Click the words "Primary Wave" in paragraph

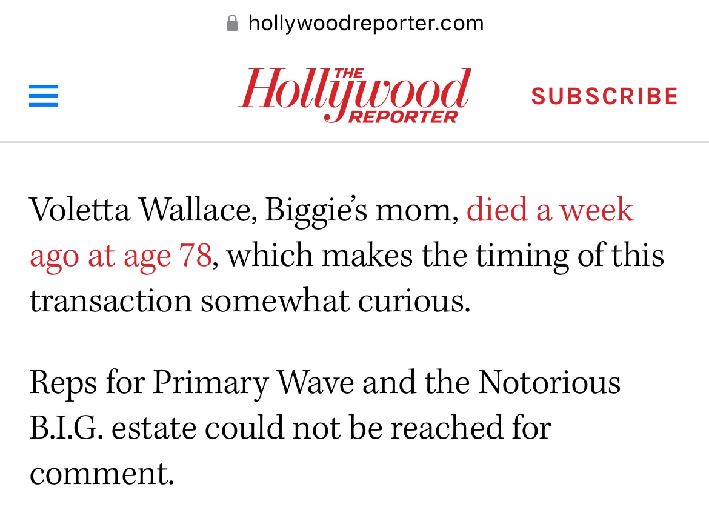[253, 383]
